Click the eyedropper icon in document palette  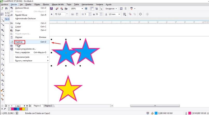[5, 109]
